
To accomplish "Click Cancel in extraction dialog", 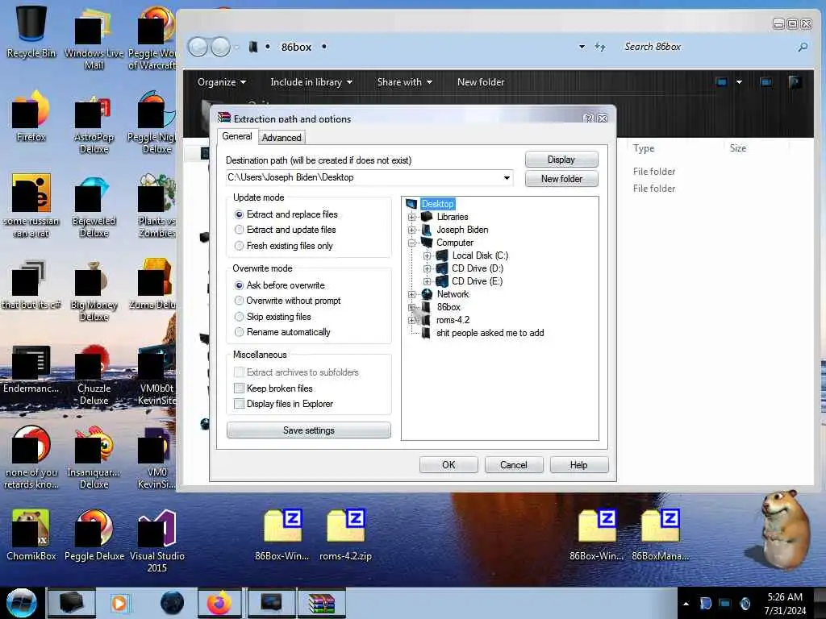I will (x=514, y=465).
